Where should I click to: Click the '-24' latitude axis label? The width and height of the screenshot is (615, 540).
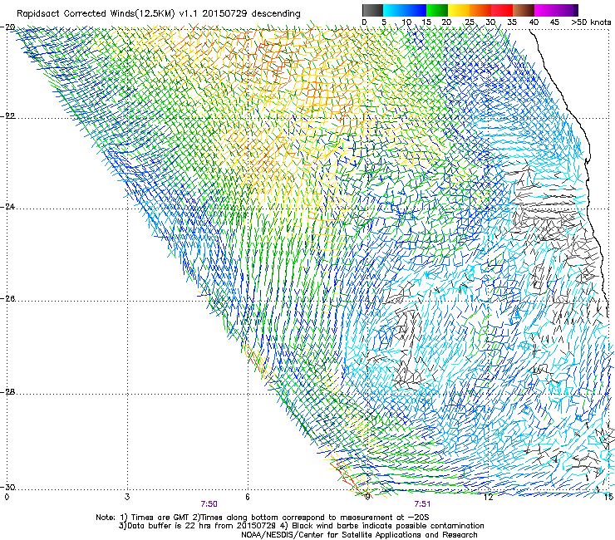tap(7, 207)
